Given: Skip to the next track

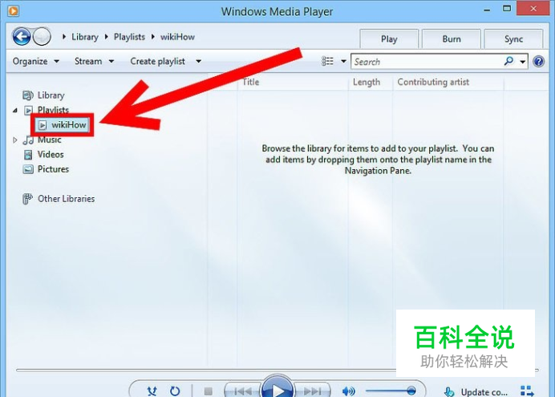Looking at the screenshot, I should pyautogui.click(x=312, y=391).
